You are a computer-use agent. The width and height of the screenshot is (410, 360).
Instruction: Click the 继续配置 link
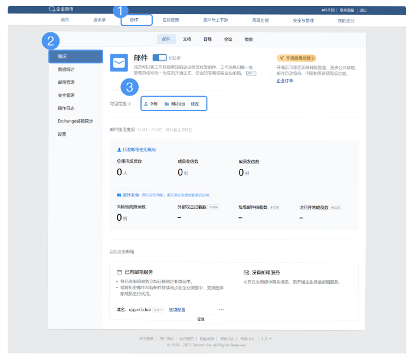pyautogui.click(x=177, y=309)
